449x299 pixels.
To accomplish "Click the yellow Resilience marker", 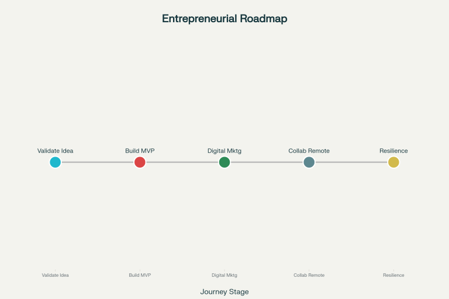I will click(393, 162).
